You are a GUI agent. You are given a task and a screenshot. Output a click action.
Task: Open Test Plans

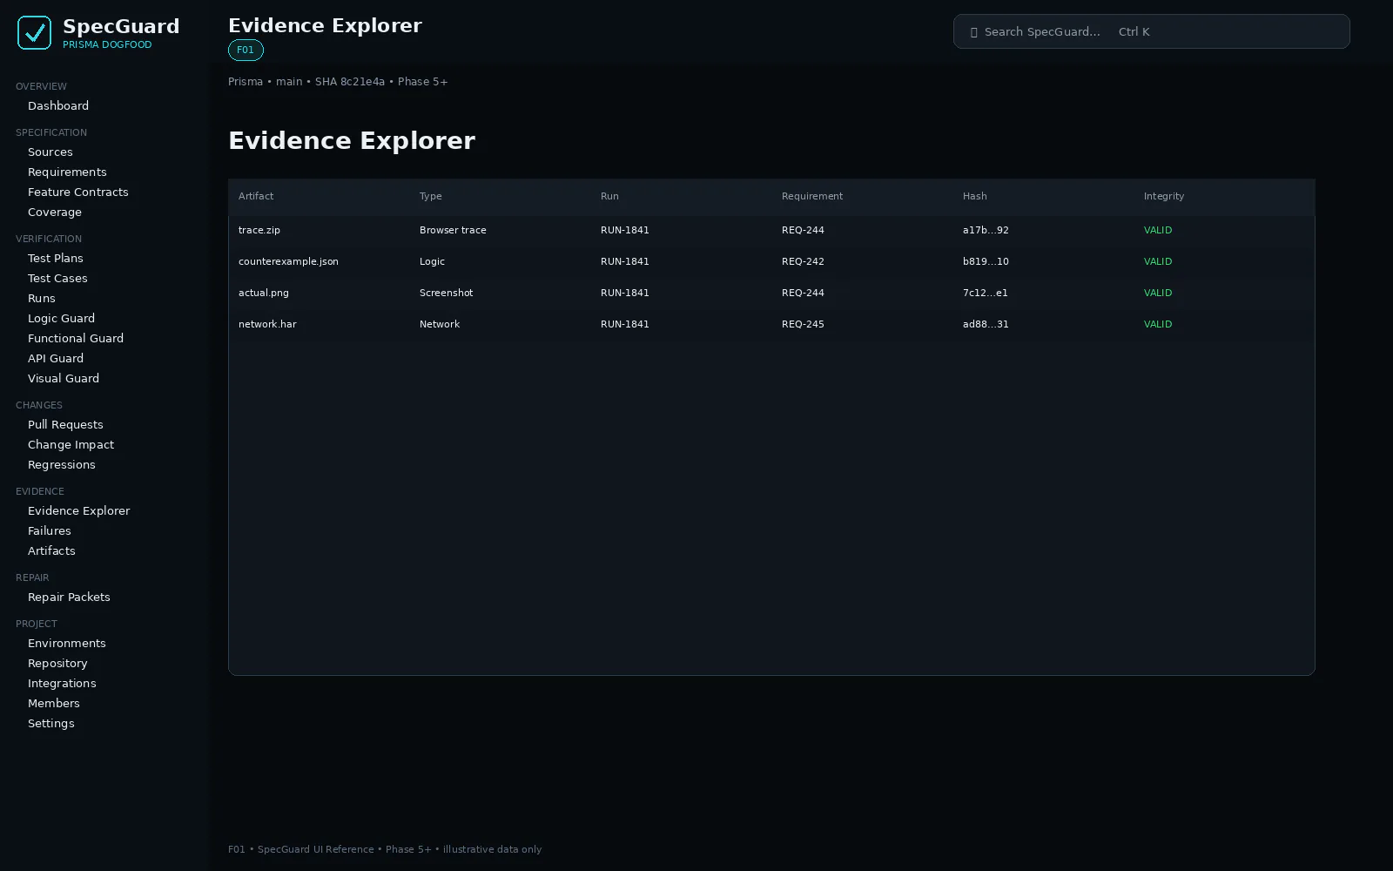(56, 258)
